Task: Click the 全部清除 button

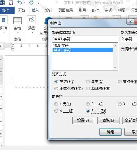Action: pyautogui.click(x=130, y=120)
